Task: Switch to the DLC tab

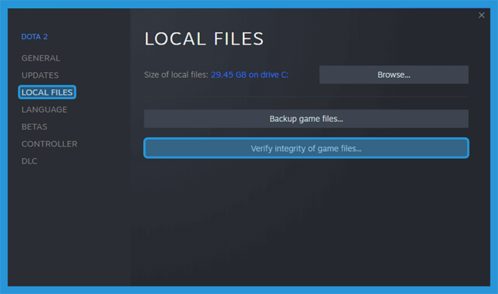Action: coord(29,161)
